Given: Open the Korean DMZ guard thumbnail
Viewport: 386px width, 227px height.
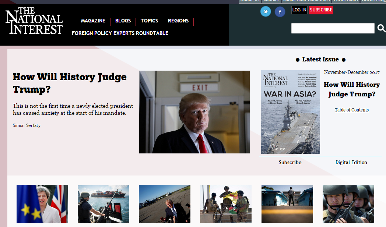Looking at the screenshot, I should [x=287, y=204].
